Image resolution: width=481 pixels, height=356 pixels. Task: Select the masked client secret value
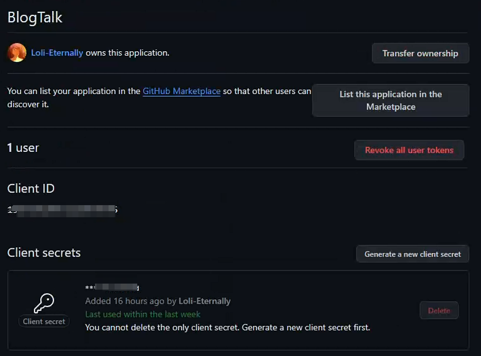coord(112,287)
